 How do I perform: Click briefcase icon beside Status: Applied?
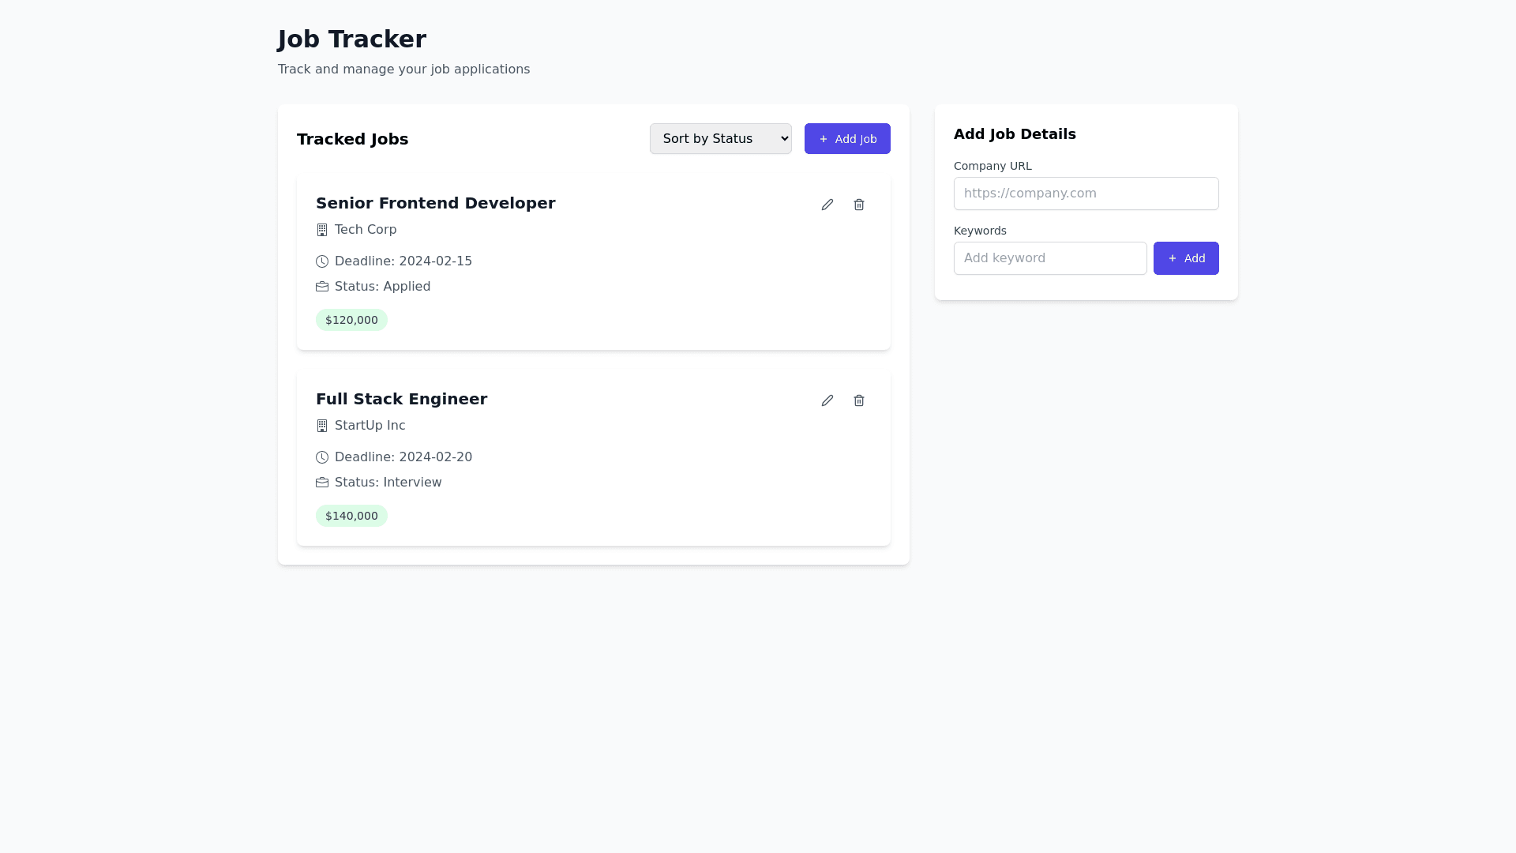click(322, 287)
